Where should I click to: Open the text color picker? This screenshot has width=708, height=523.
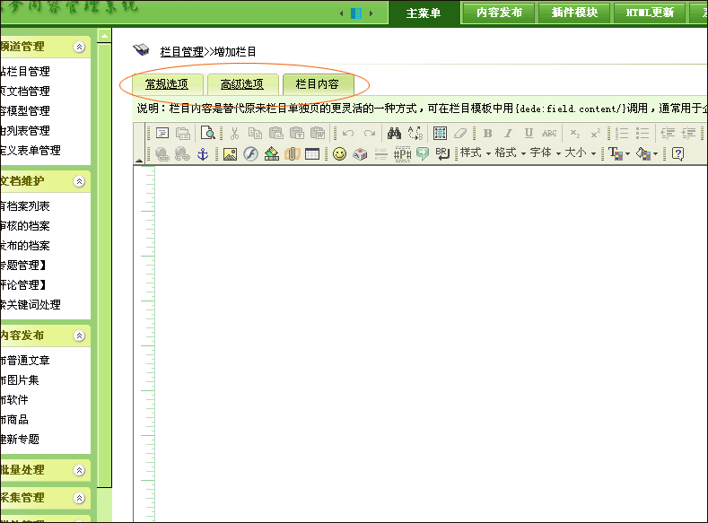pyautogui.click(x=616, y=153)
